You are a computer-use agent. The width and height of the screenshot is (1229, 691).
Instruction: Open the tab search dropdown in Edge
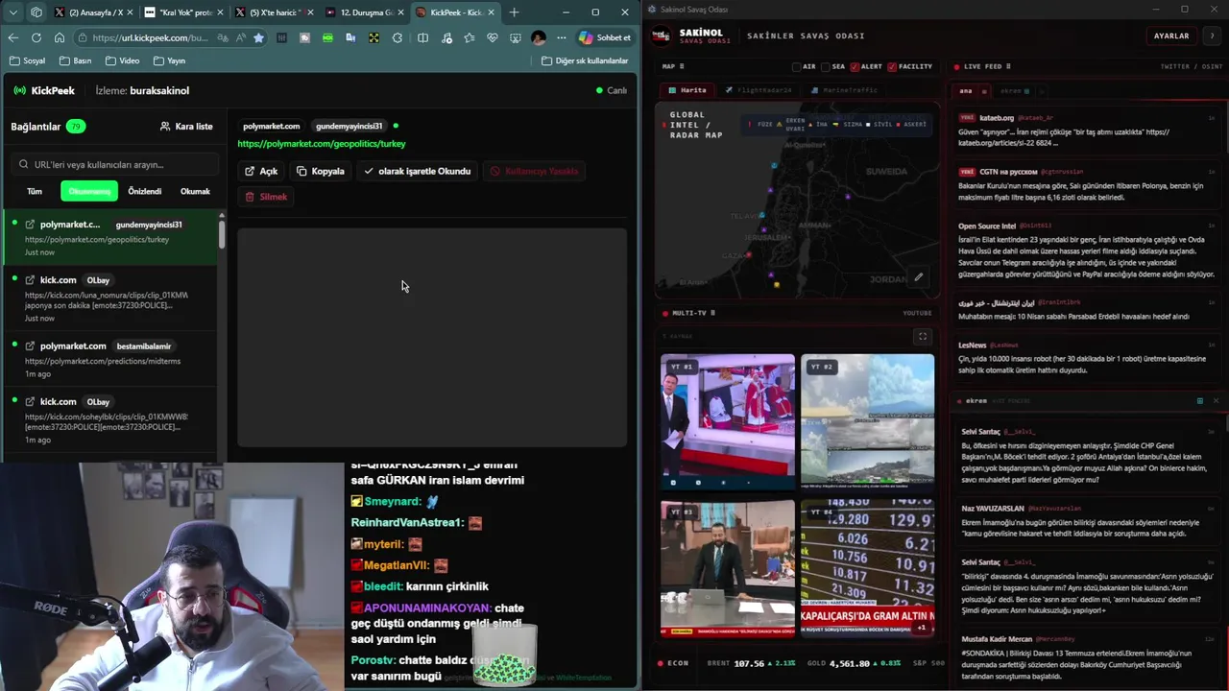click(12, 12)
